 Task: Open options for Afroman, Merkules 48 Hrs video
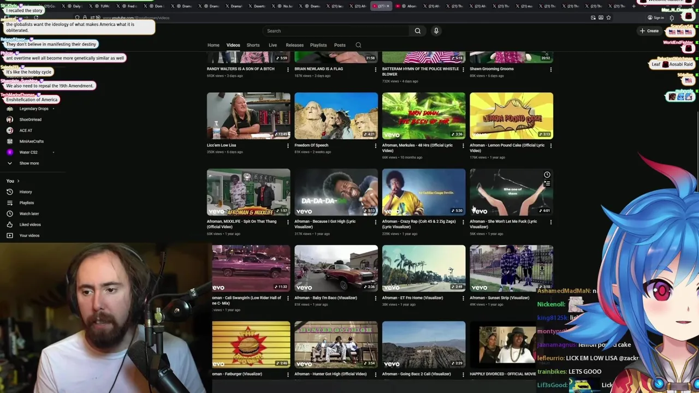coord(463,146)
